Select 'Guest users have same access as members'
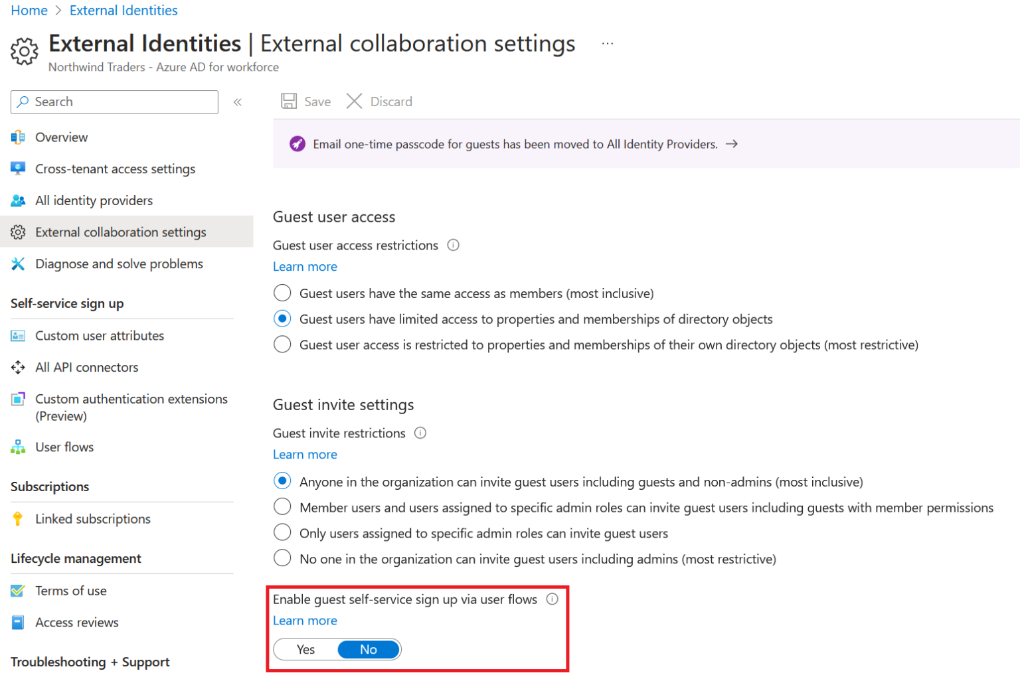The image size is (1020, 675). pyautogui.click(x=282, y=293)
